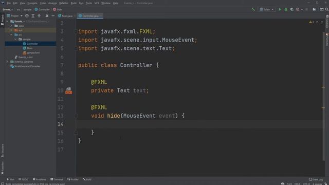The width and height of the screenshot is (329, 185).
Task: Click the Build Project hammer icon
Action: click(x=253, y=9)
